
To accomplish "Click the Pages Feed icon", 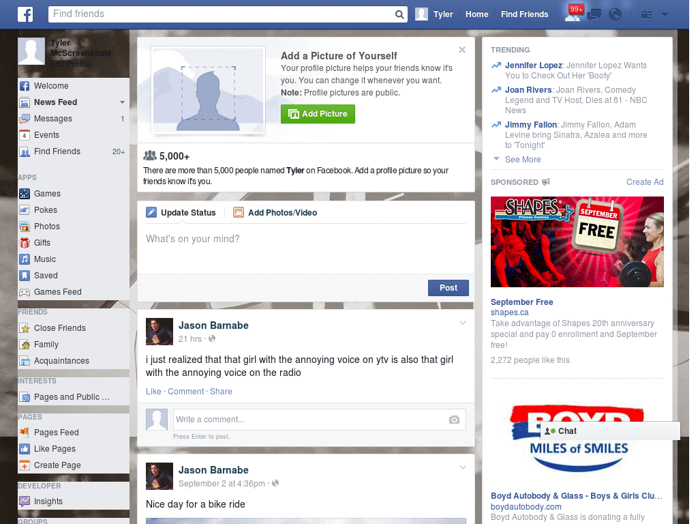I will point(25,432).
